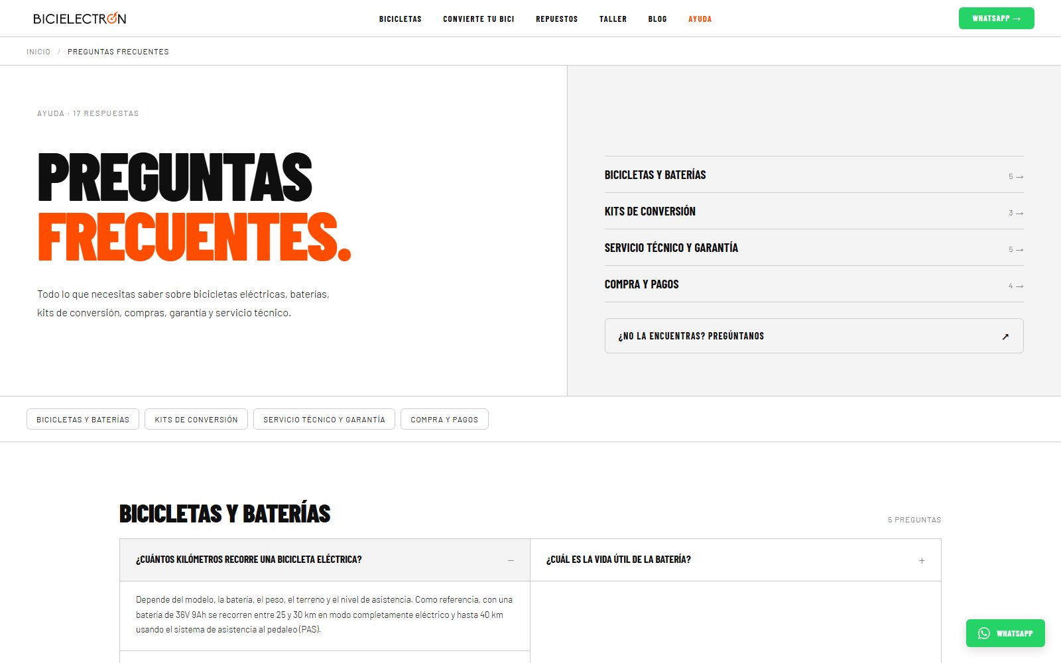1061x663 pixels.
Task: Select the Bicicletas y Baterías filter chip
Action: (83, 420)
